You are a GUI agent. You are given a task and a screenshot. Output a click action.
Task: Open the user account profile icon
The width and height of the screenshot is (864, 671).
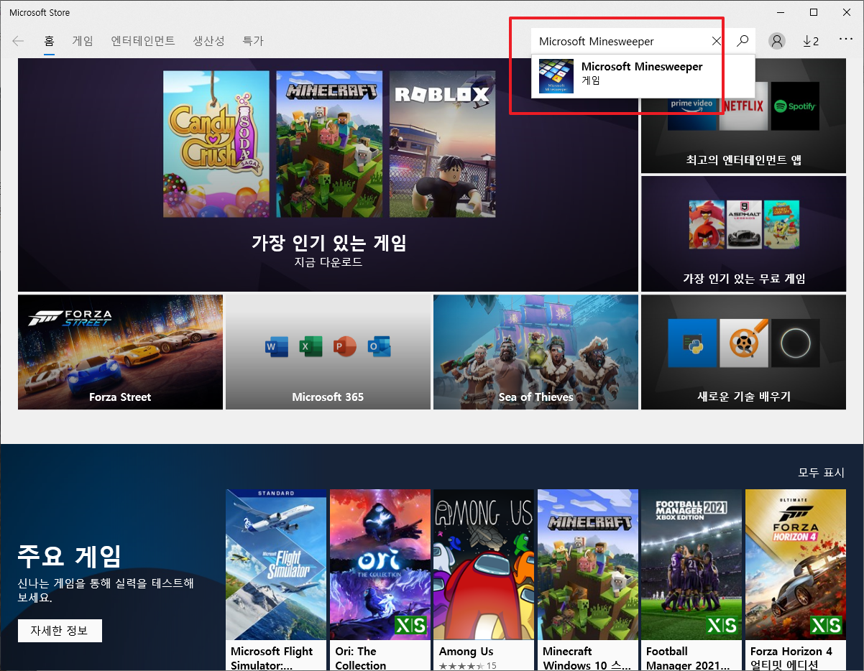click(777, 41)
